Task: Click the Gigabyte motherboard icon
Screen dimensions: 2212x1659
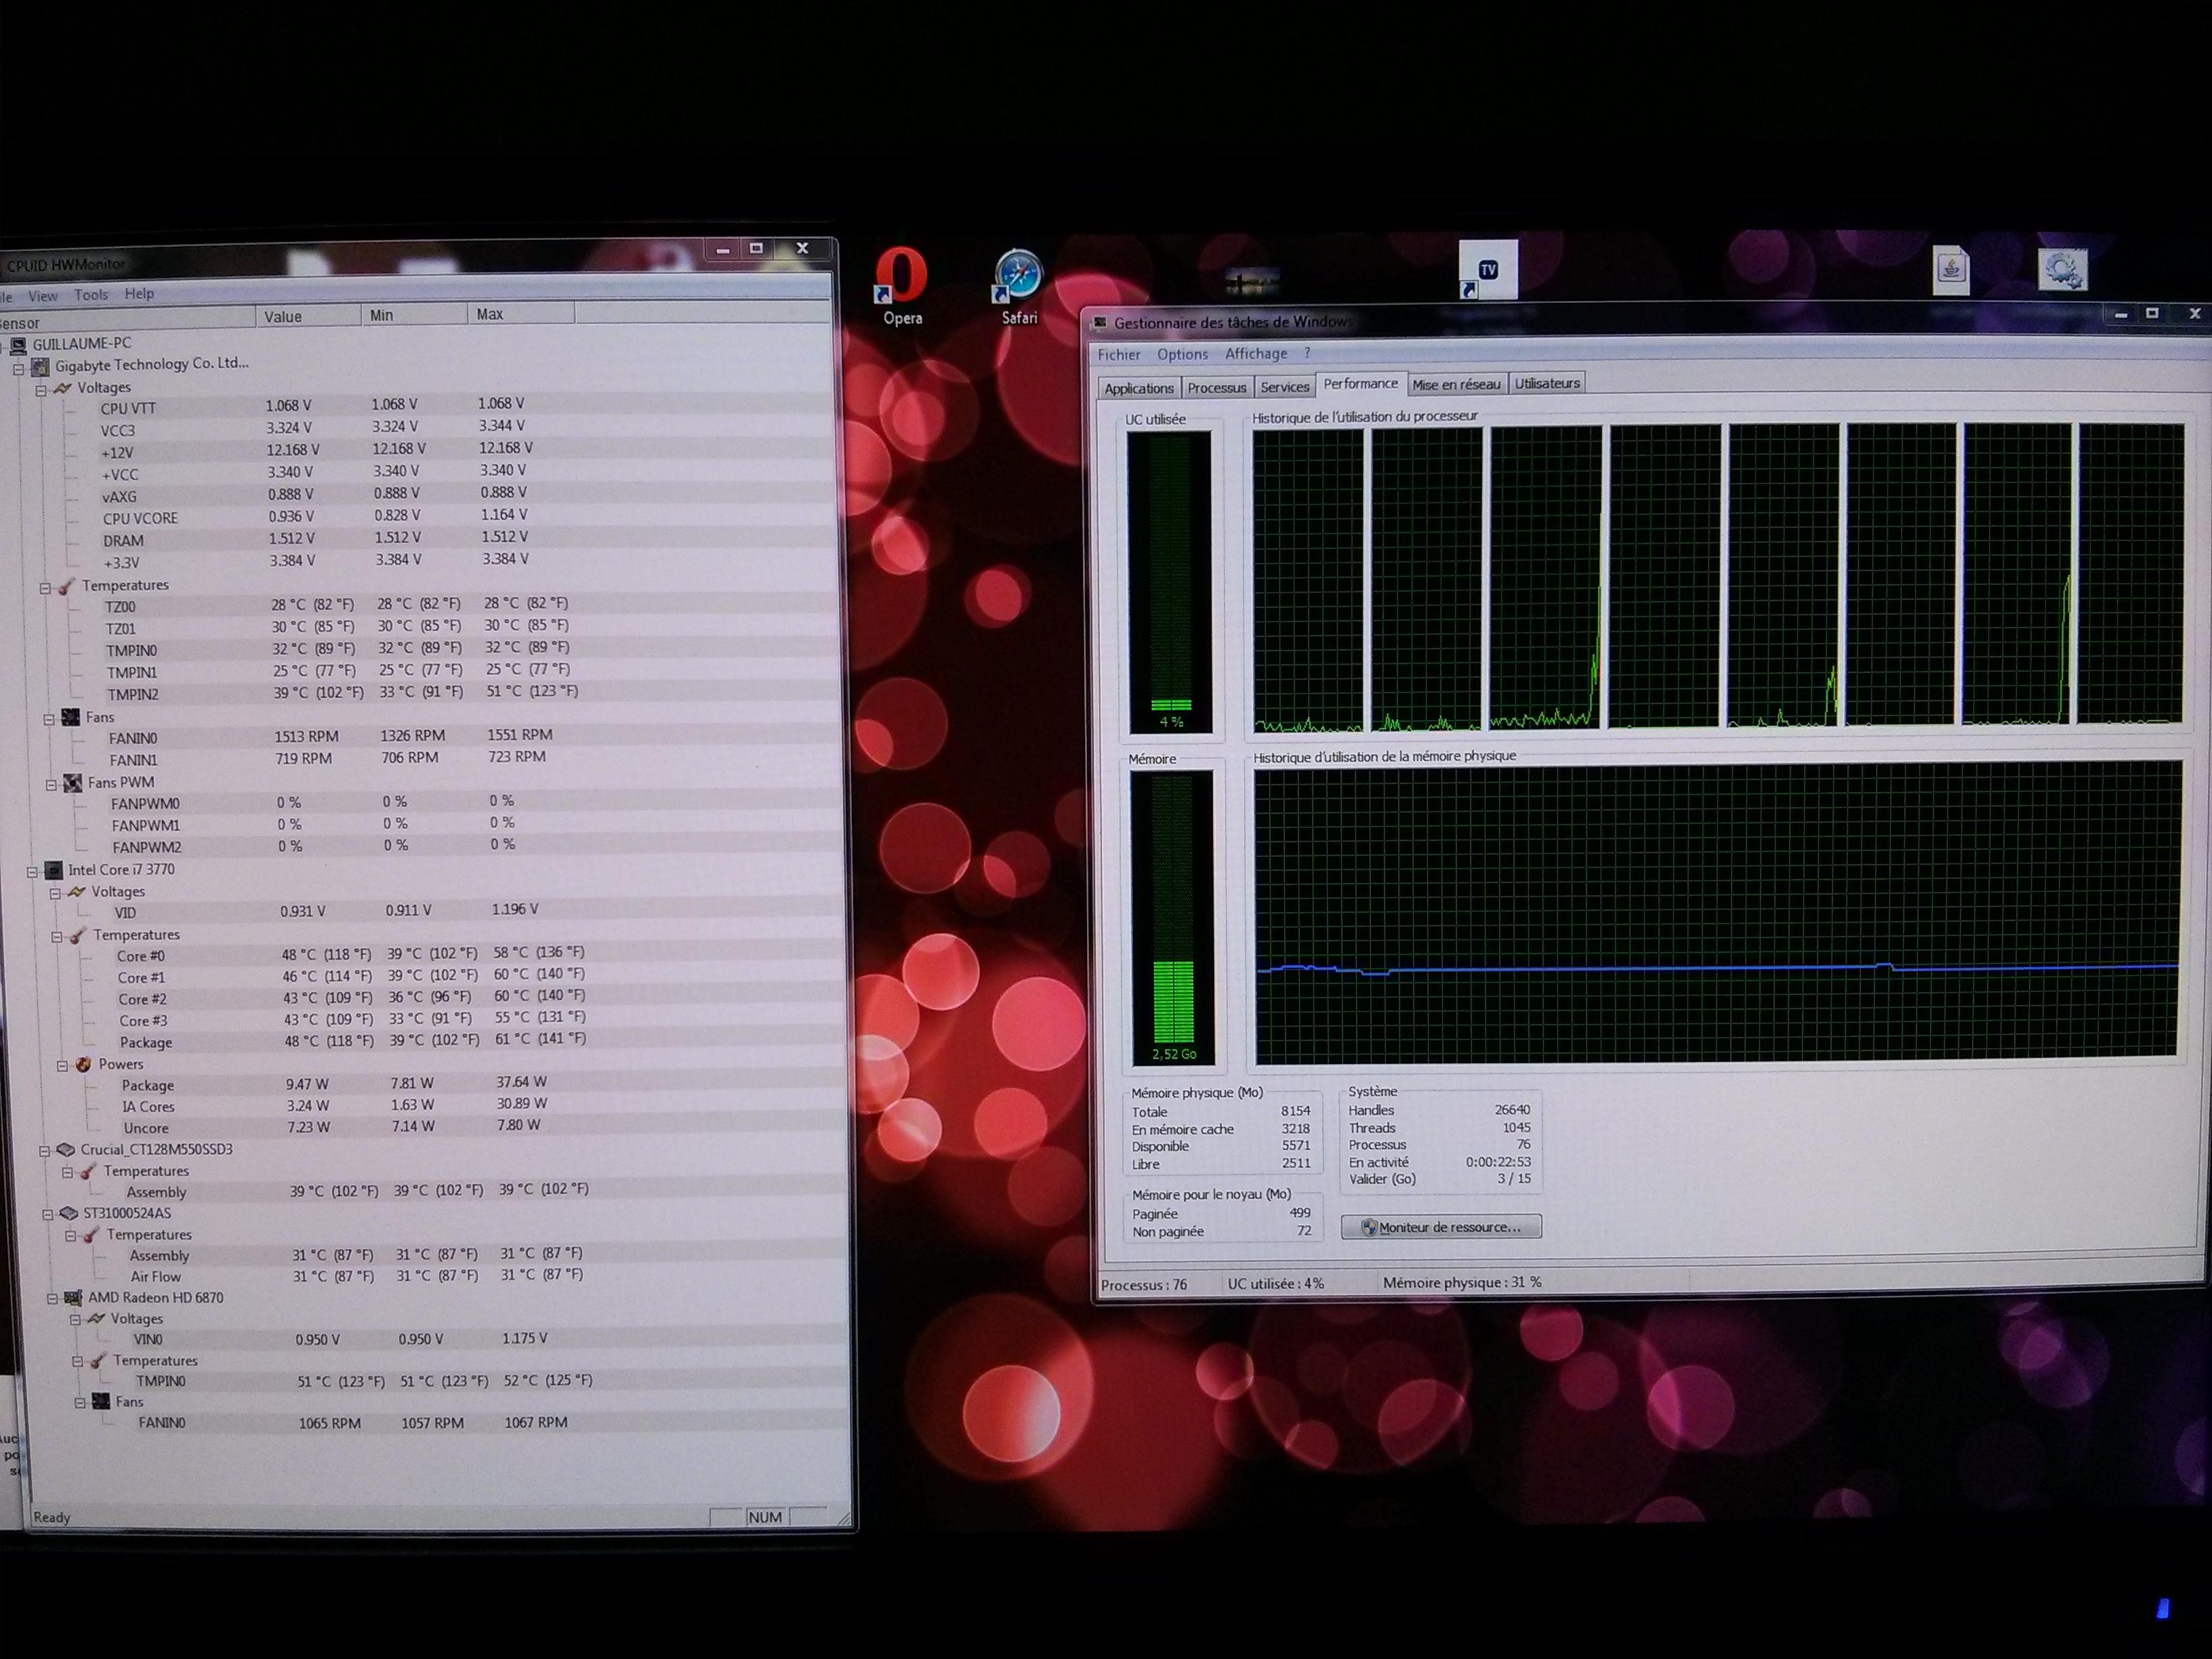Action: pos(40,367)
